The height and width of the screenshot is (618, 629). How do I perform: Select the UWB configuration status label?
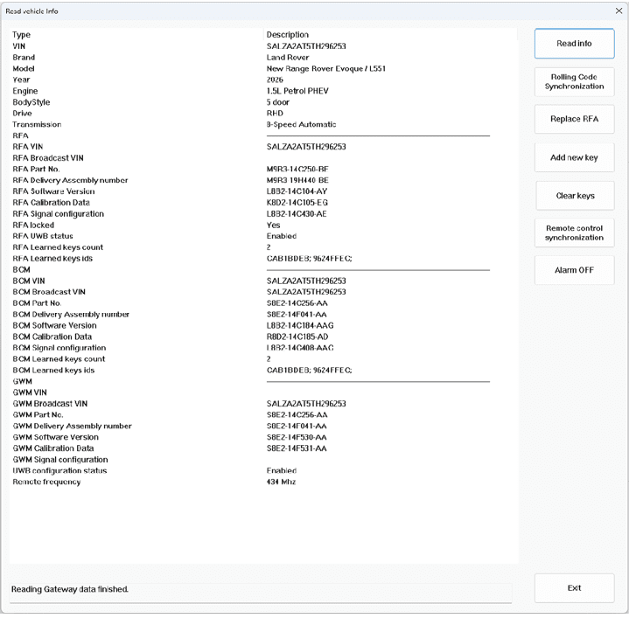click(x=59, y=471)
